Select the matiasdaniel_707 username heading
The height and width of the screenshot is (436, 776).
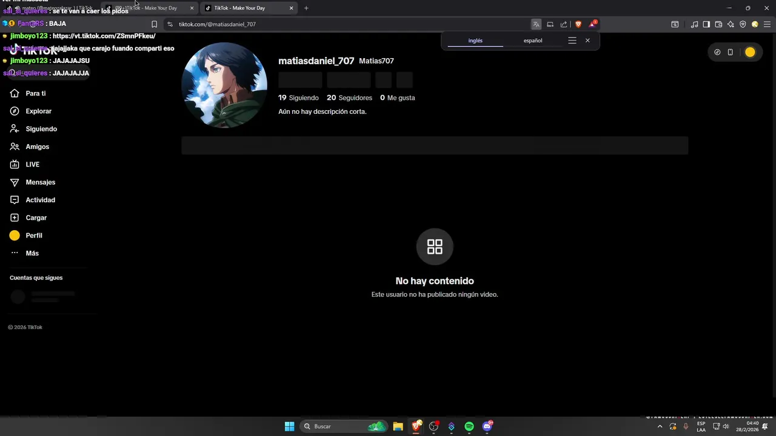316,61
